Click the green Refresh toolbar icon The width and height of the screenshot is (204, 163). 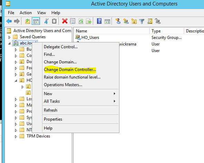(x=81, y=21)
